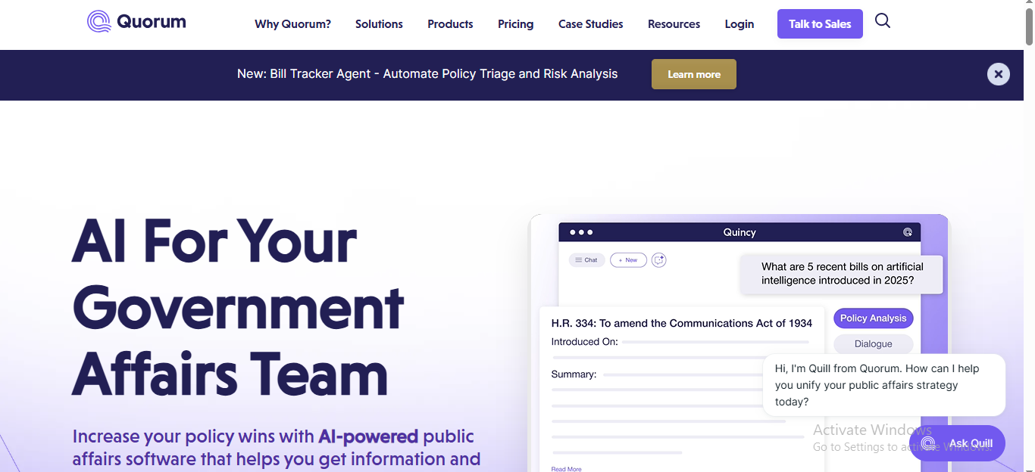This screenshot has height=472, width=1035.
Task: Dismiss the announcement banner with X icon
Action: pyautogui.click(x=999, y=74)
